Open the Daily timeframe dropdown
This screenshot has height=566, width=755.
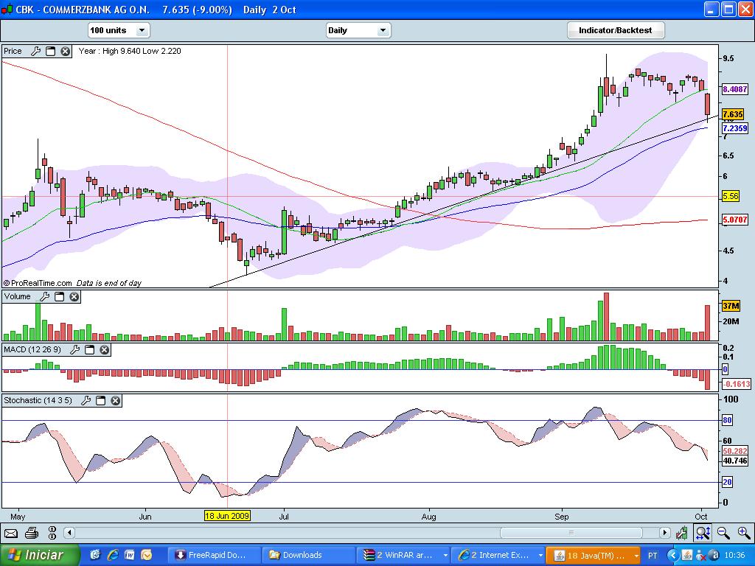click(x=358, y=30)
